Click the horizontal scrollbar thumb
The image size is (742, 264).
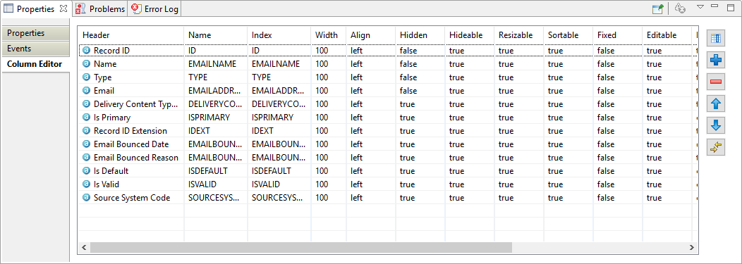(301, 248)
